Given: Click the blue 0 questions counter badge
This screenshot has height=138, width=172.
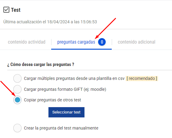Looking at the screenshot, I should 102,42.
